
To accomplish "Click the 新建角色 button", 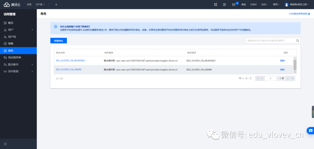I will 58,41.
